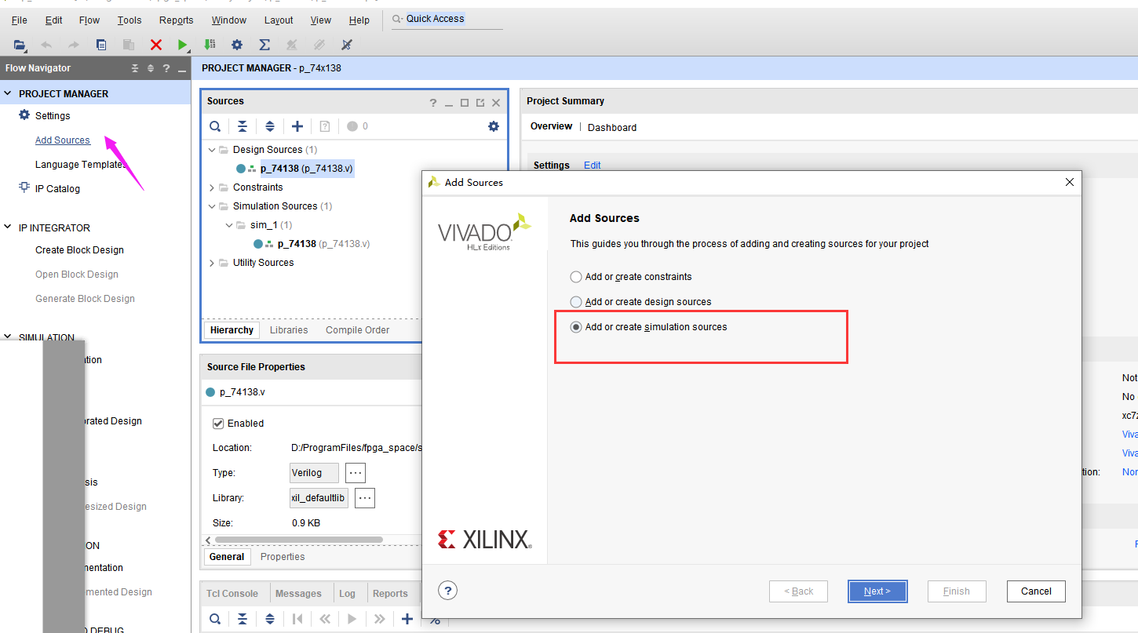The width and height of the screenshot is (1138, 633).
Task: Click the rightmost crossed-out toolbar icon
Action: 346,45
